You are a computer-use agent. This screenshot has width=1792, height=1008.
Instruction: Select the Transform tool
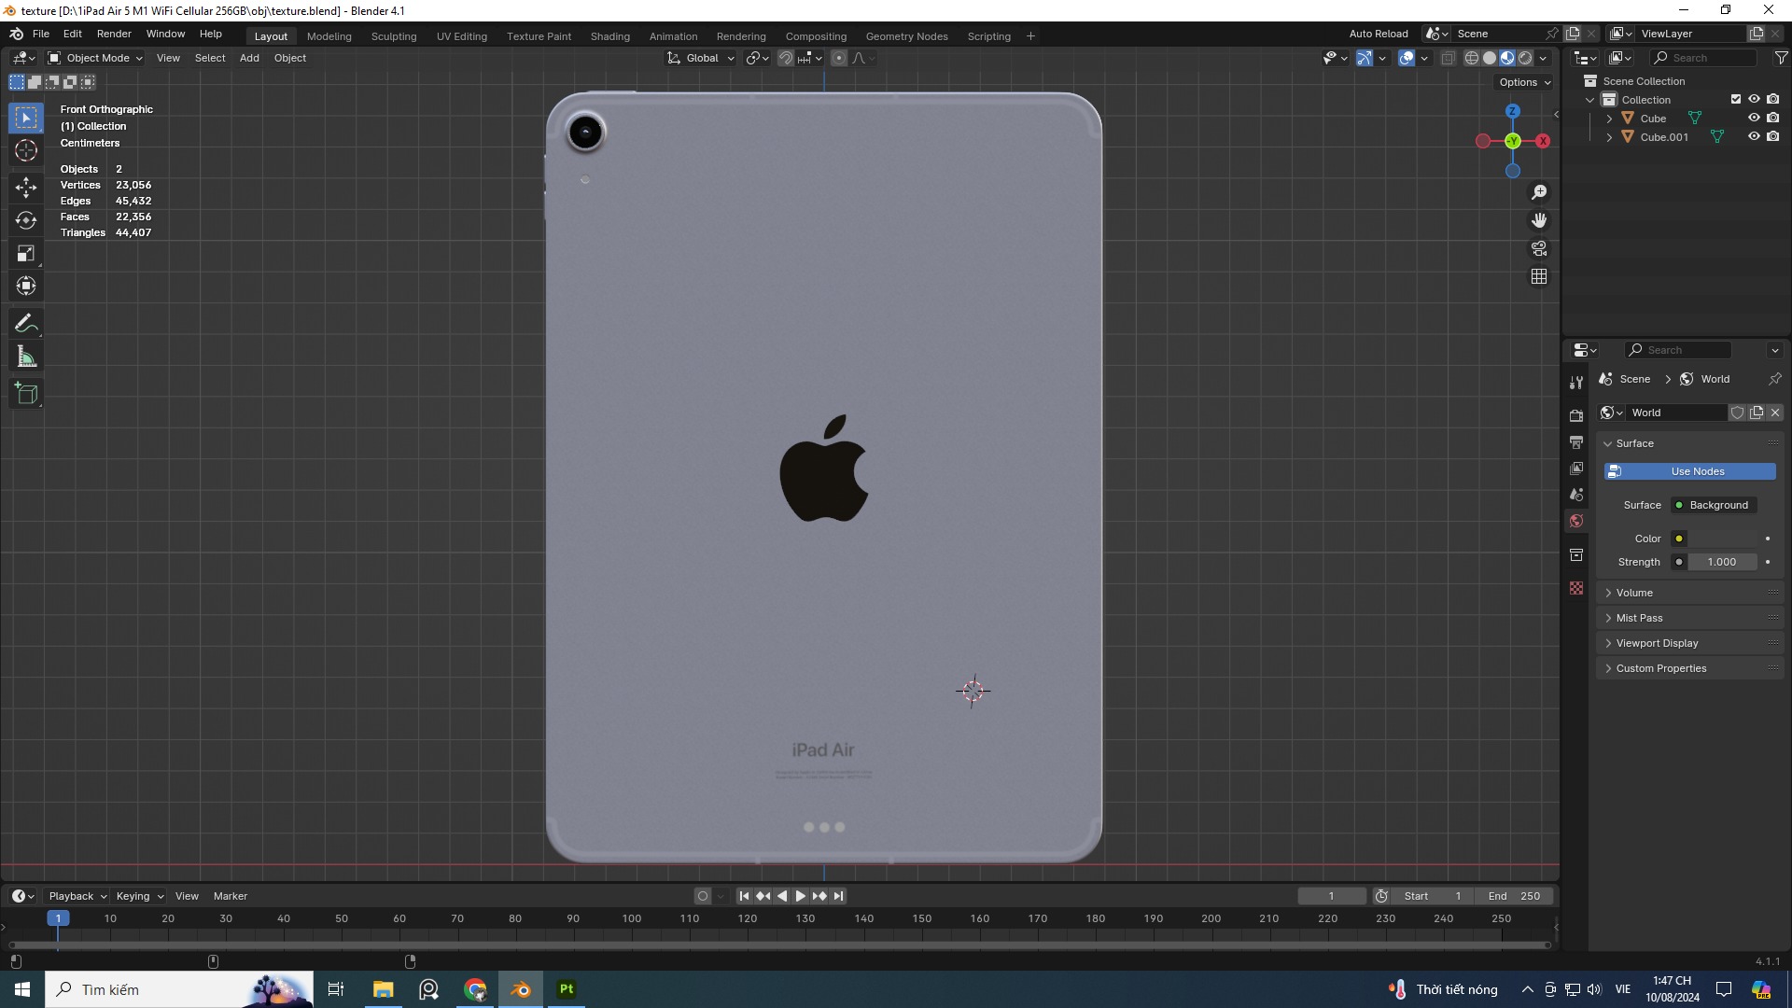(26, 287)
